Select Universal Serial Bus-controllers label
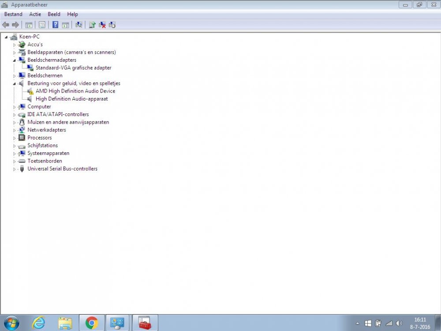The image size is (441, 331). 63,169
